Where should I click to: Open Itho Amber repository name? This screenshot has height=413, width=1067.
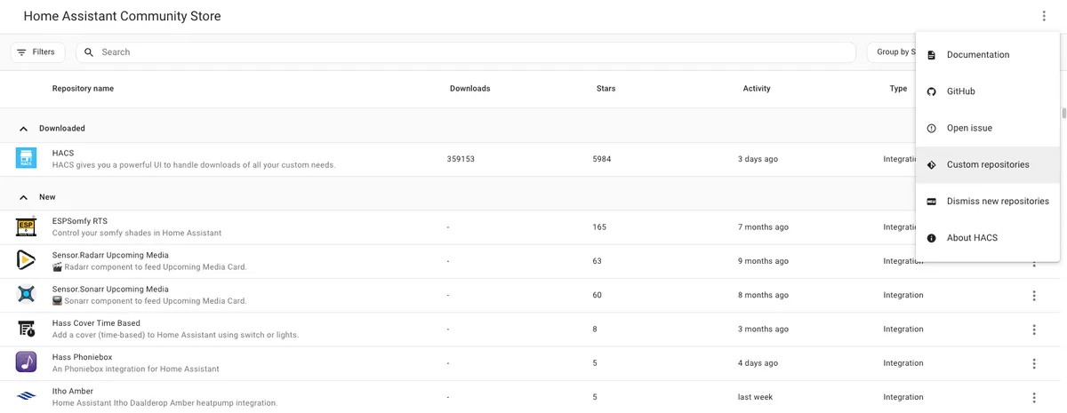(73, 391)
